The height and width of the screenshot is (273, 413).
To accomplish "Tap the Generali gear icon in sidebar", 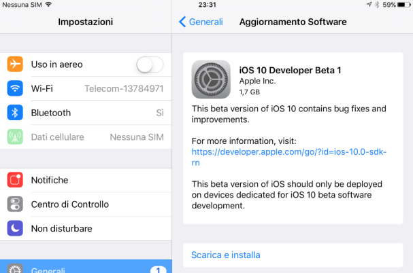I will click(15, 269).
